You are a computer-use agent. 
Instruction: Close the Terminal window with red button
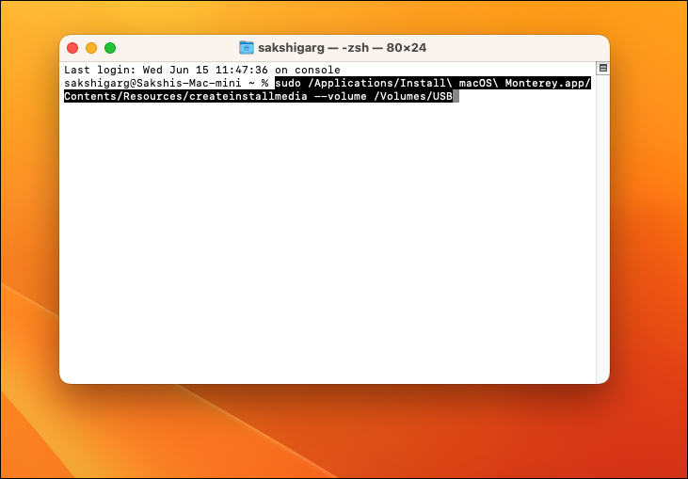pyautogui.click(x=72, y=48)
